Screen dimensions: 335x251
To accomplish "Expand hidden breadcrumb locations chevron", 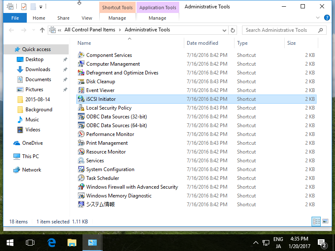I will click(59, 30).
